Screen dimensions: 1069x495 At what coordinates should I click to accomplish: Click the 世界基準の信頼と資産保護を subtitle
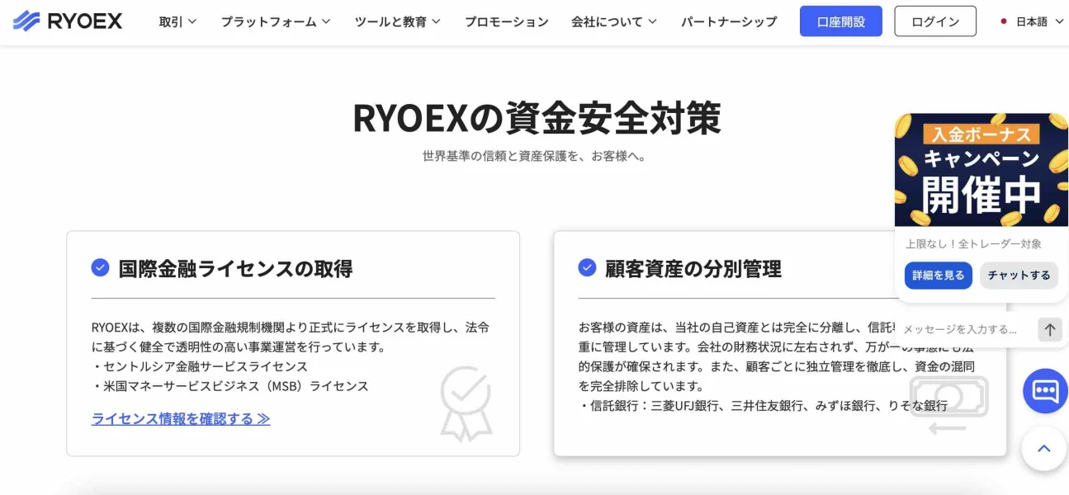(x=534, y=156)
